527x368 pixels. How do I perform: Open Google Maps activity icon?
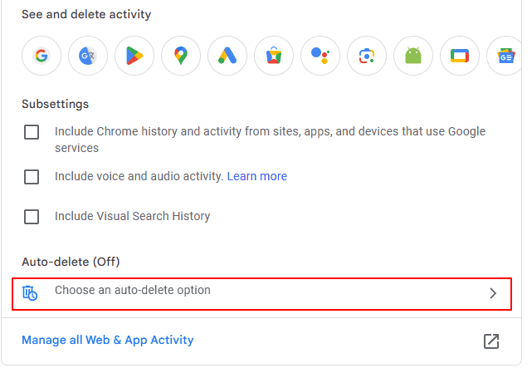point(181,56)
